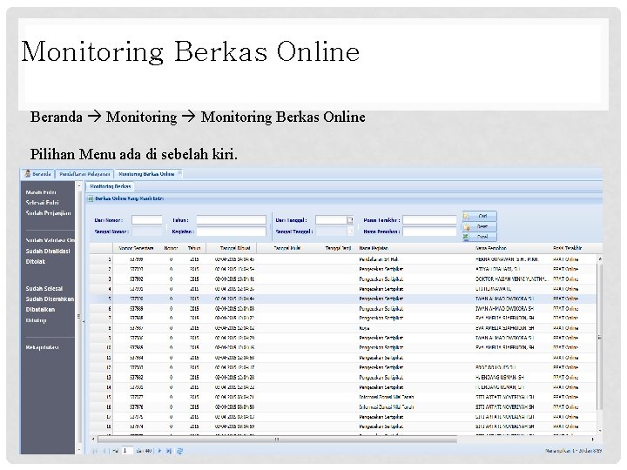This screenshot has height=470, width=627.
Task: Select table row 8 with Roya activity
Action: tap(343, 328)
